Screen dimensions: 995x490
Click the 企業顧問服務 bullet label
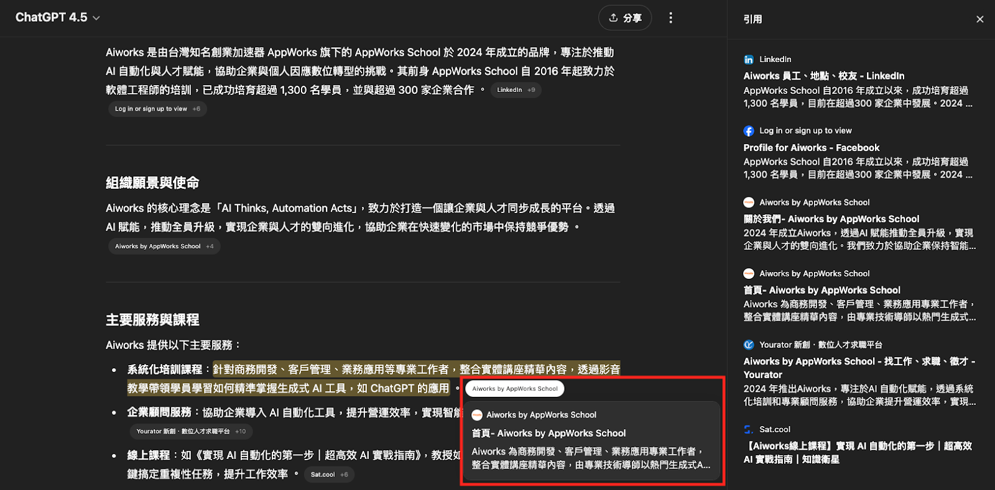(159, 412)
